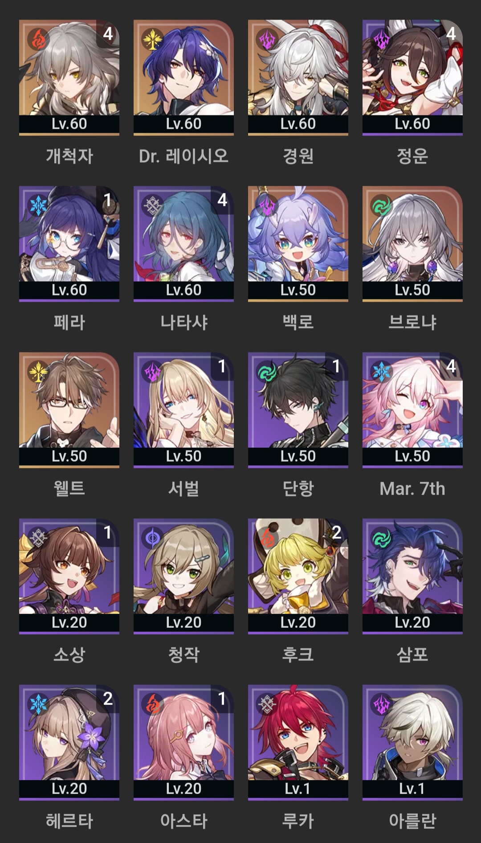Screen dimensions: 481x843
Task: Click the Wind element icon on 삼포
Action: 382,538
